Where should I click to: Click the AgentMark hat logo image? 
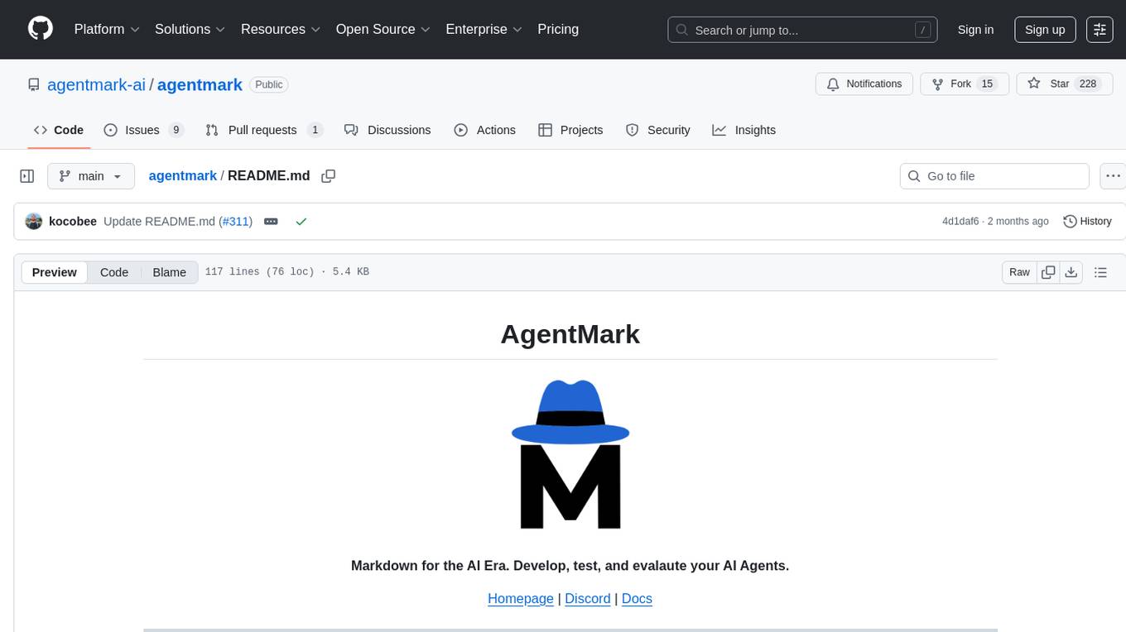click(x=570, y=454)
